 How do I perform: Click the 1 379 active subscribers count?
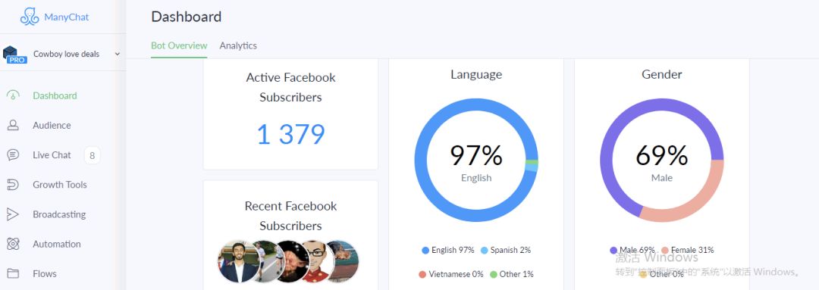pos(291,134)
